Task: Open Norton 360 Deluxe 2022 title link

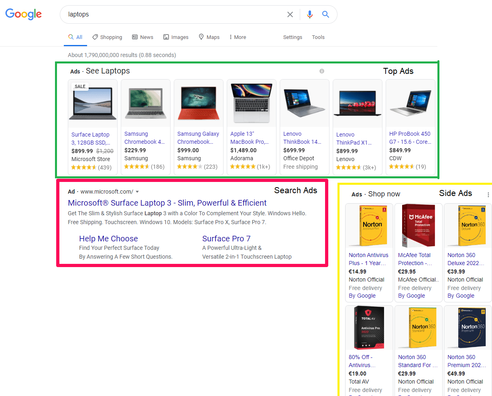Action: click(x=466, y=259)
